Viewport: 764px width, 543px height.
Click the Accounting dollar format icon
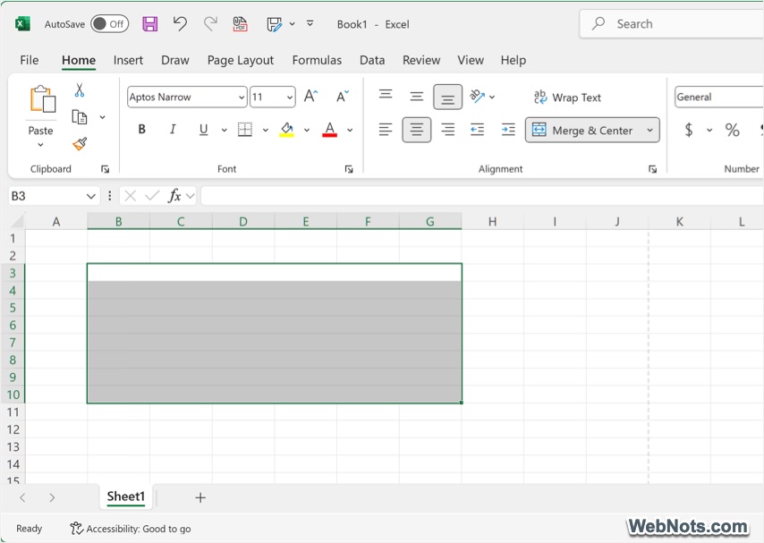coord(689,130)
